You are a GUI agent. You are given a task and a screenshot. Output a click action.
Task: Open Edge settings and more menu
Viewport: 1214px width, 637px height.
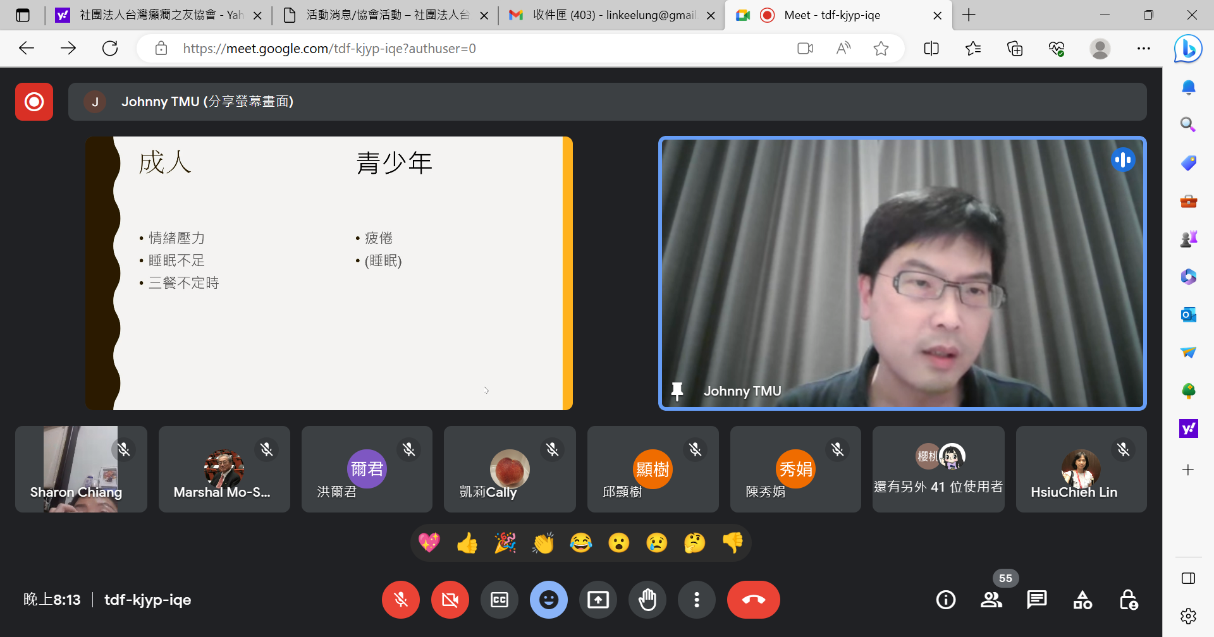[x=1144, y=48]
